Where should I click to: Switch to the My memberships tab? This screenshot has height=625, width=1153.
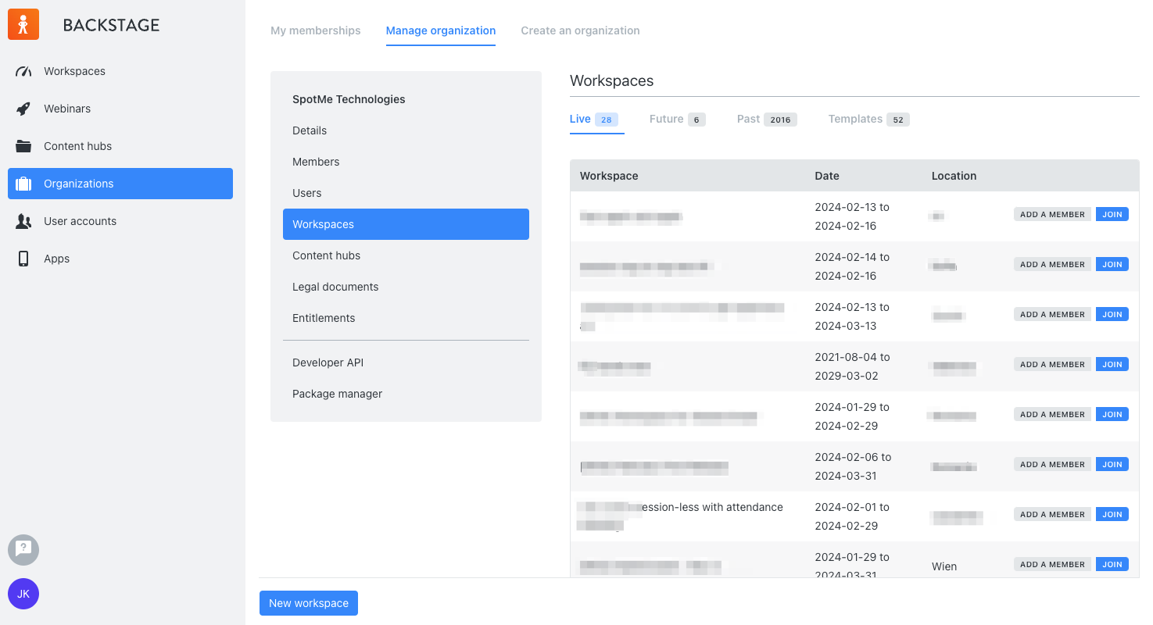(x=316, y=30)
